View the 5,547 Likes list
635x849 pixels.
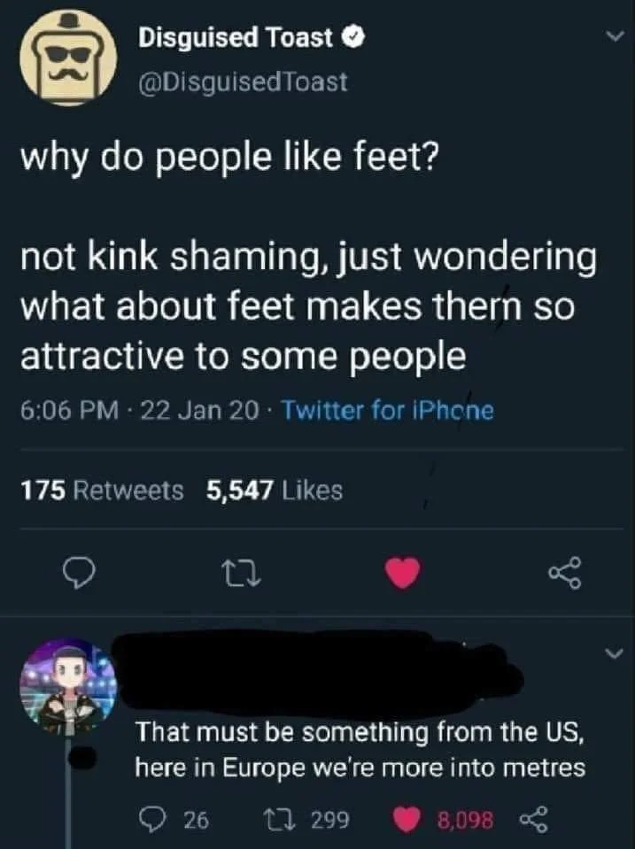pyautogui.click(x=274, y=490)
